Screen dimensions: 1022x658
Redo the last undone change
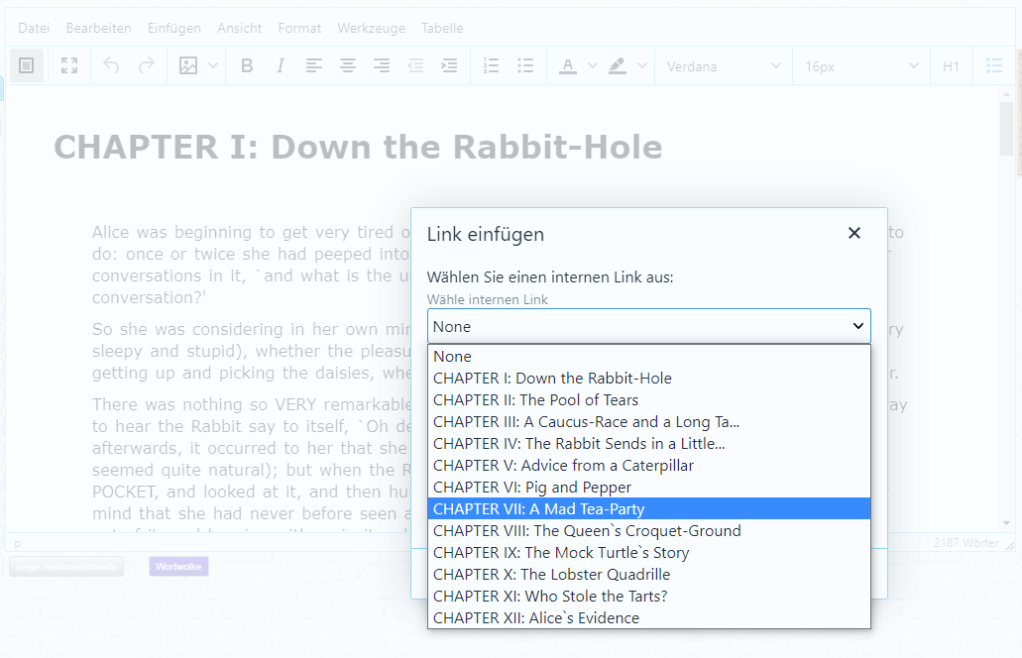(145, 65)
